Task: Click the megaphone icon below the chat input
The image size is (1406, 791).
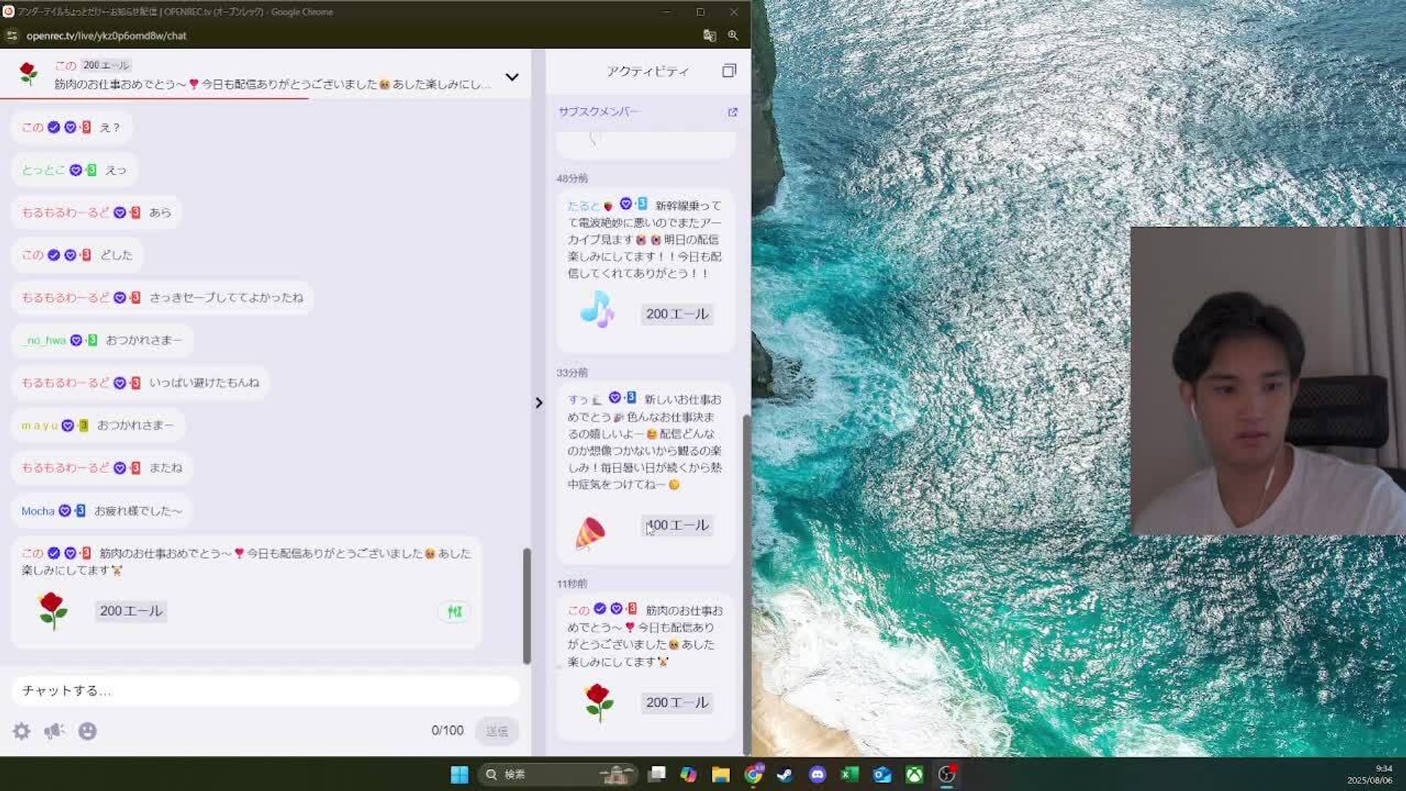Action: pos(54,731)
